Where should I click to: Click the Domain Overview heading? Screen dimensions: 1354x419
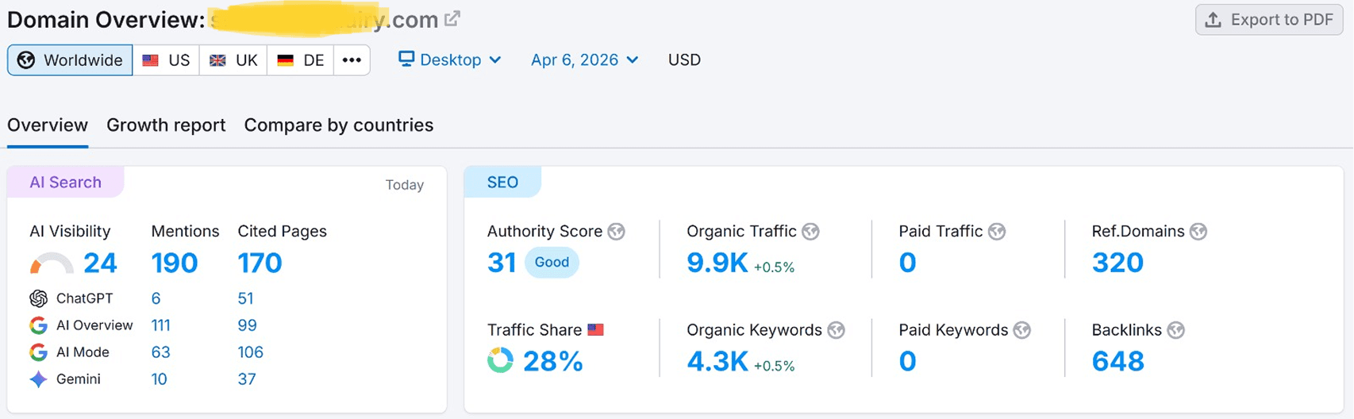tap(106, 20)
